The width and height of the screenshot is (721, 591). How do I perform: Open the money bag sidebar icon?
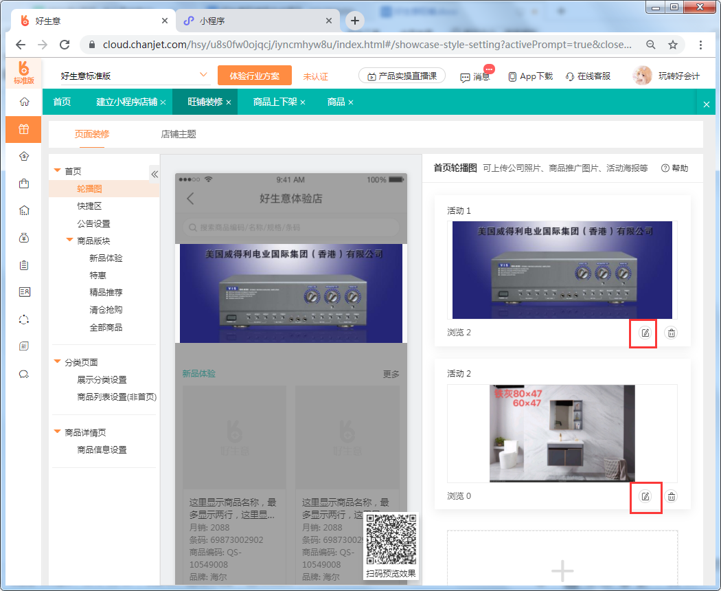point(24,238)
